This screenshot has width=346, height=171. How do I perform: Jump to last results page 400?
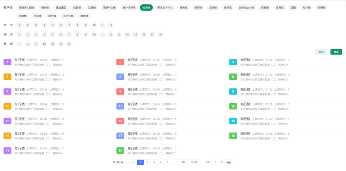pyautogui.click(x=183, y=162)
